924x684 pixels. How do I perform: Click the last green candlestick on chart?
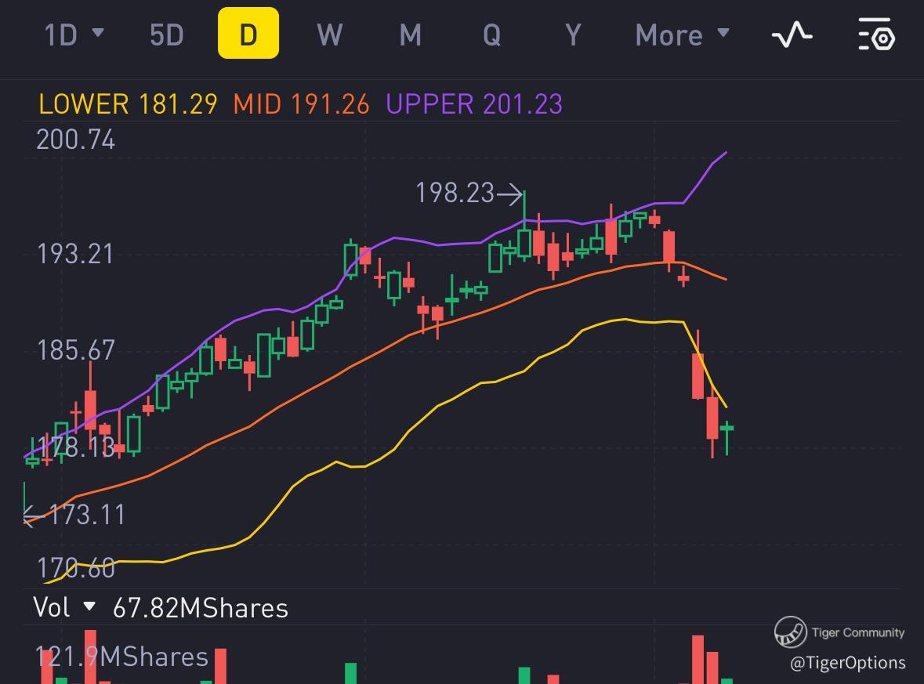tap(727, 438)
